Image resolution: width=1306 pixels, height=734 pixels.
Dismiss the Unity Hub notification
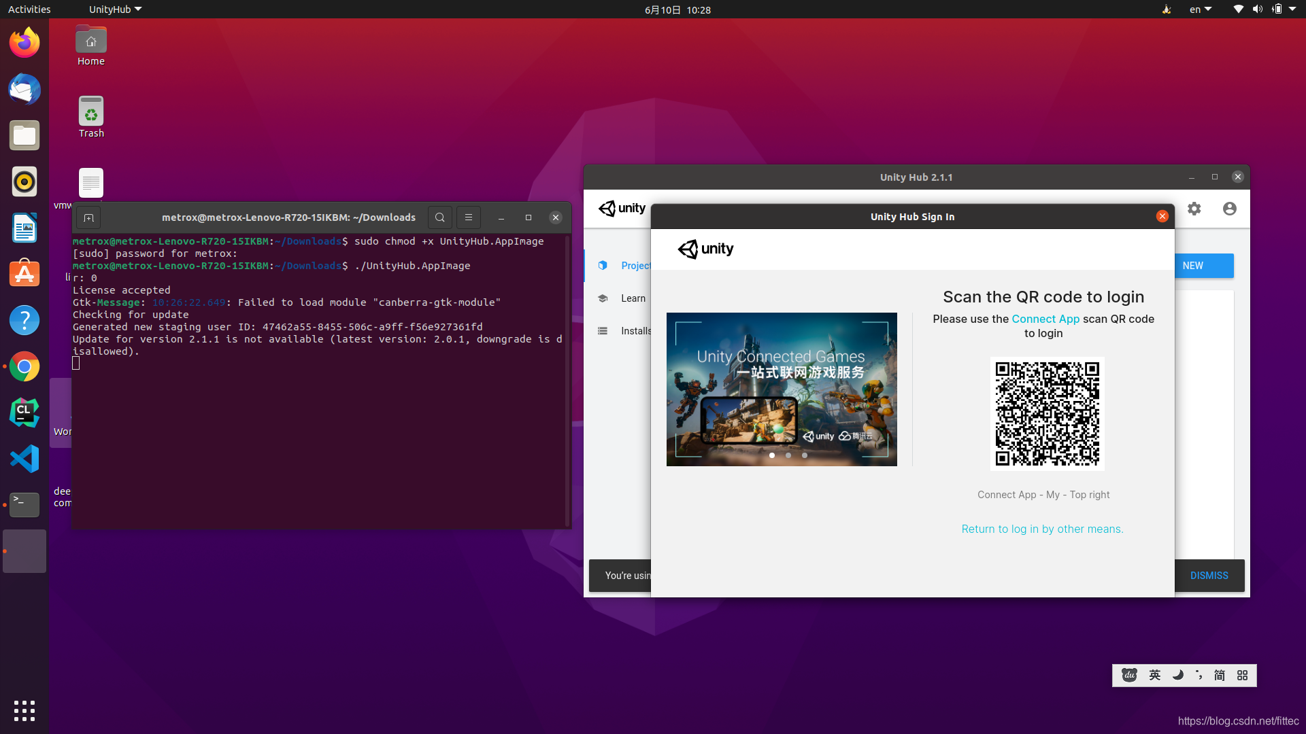tap(1209, 576)
